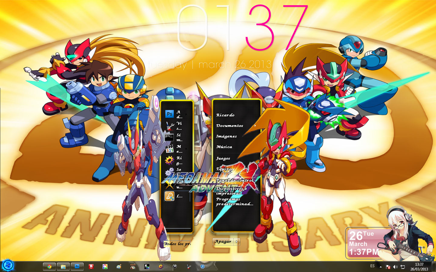This screenshot has width=436, height=272.
Task: Expand Photoshop recent files arrow
Action: (x=186, y=114)
